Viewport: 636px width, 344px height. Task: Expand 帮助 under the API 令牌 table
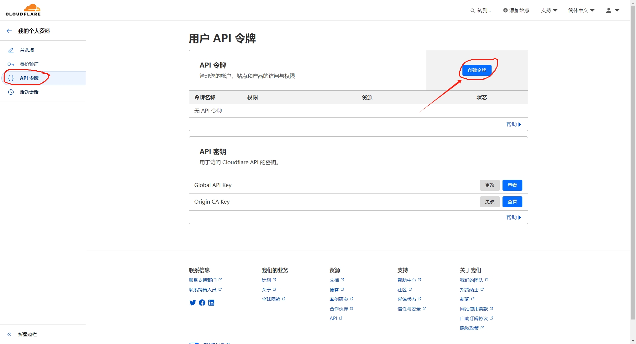click(513, 124)
